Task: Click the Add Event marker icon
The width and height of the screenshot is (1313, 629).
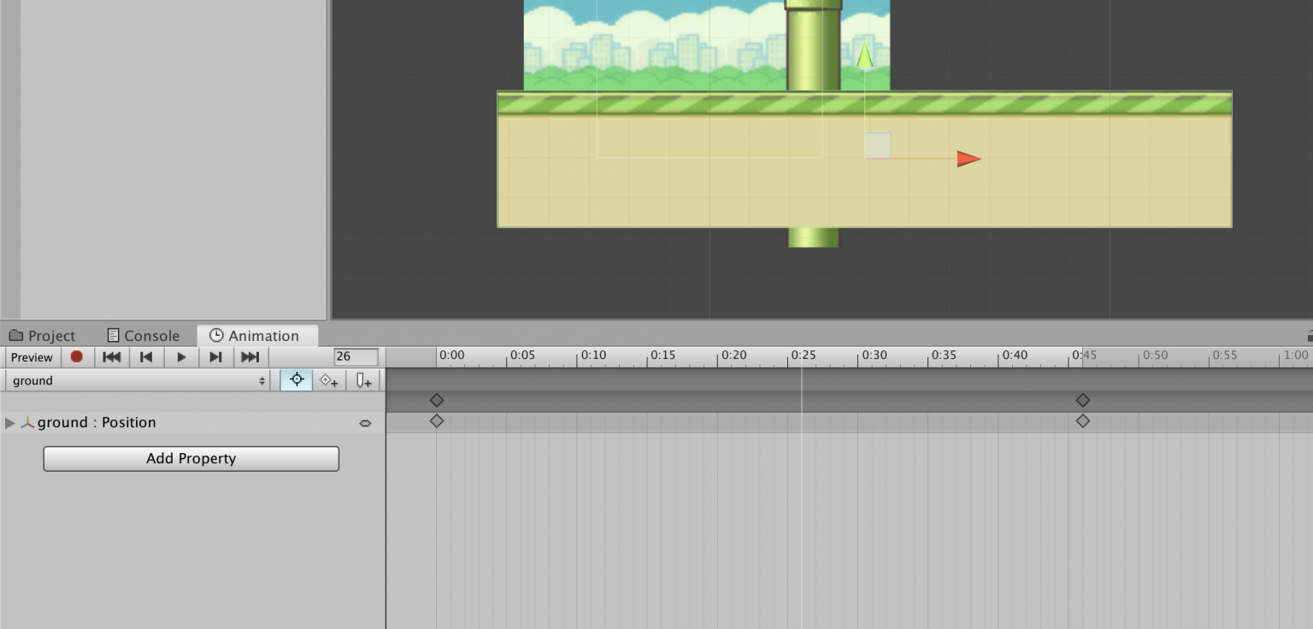Action: (x=363, y=380)
